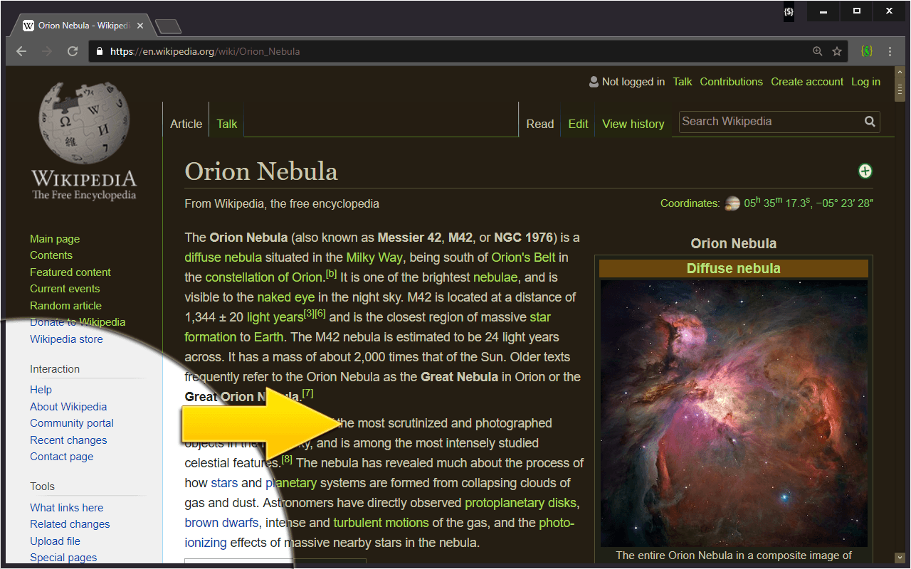Open Community portal
This screenshot has height=569, width=911.
pyautogui.click(x=72, y=423)
